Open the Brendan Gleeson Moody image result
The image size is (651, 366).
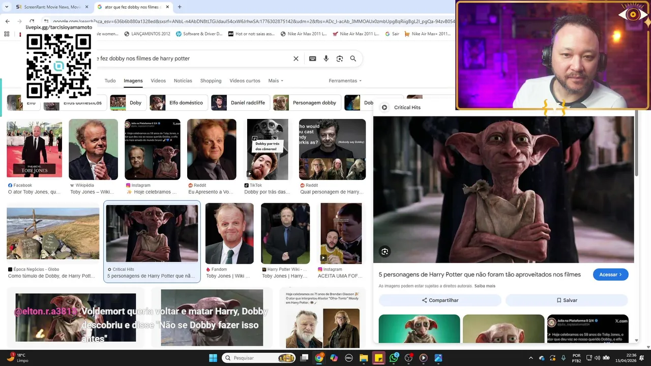tap(323, 319)
